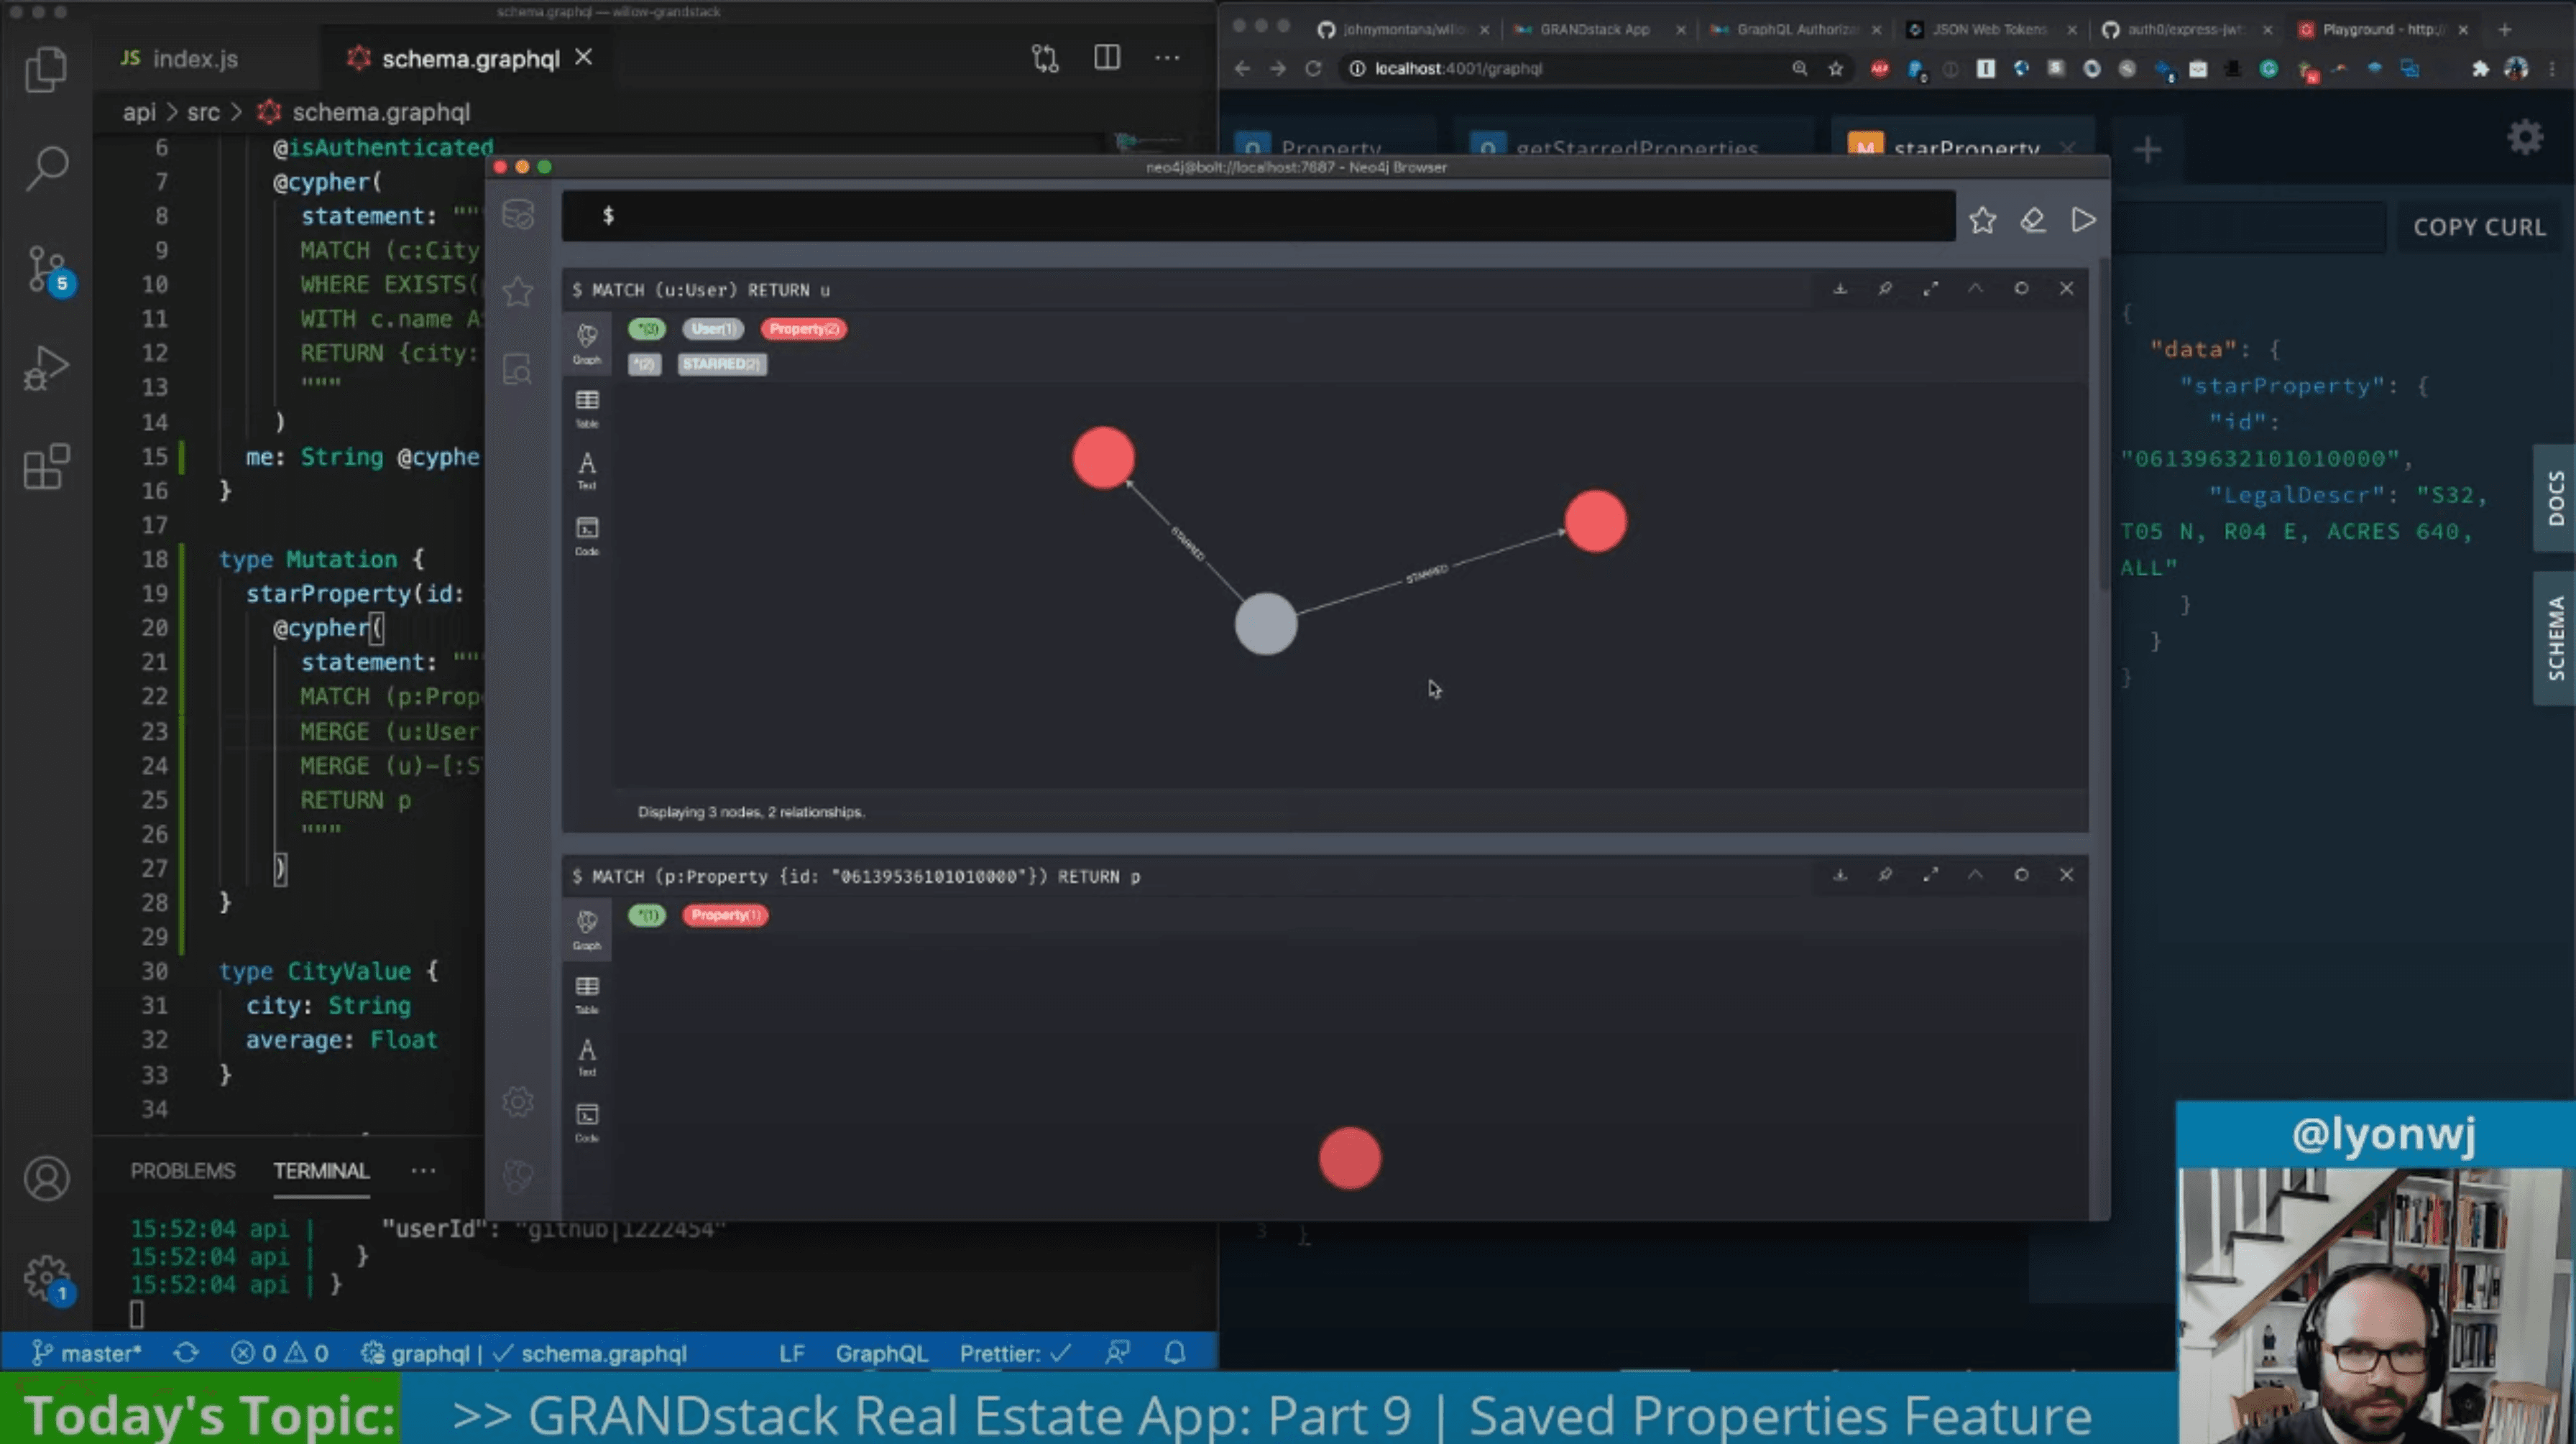The image size is (2576, 1444).
Task: Open editor more actions ellipsis menu
Action: [x=1167, y=58]
